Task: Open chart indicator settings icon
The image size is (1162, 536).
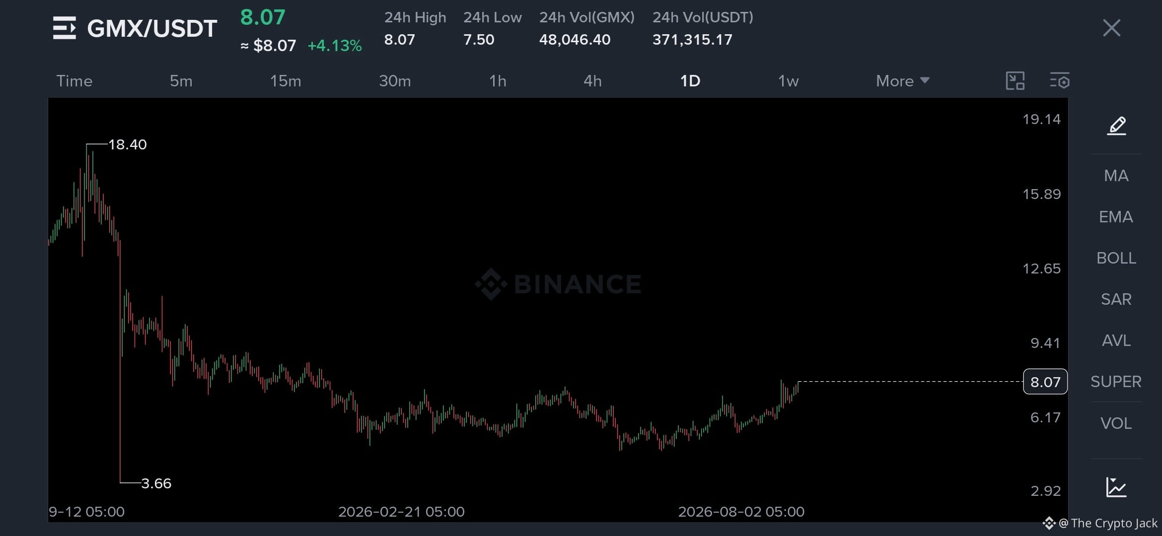Action: click(1059, 81)
